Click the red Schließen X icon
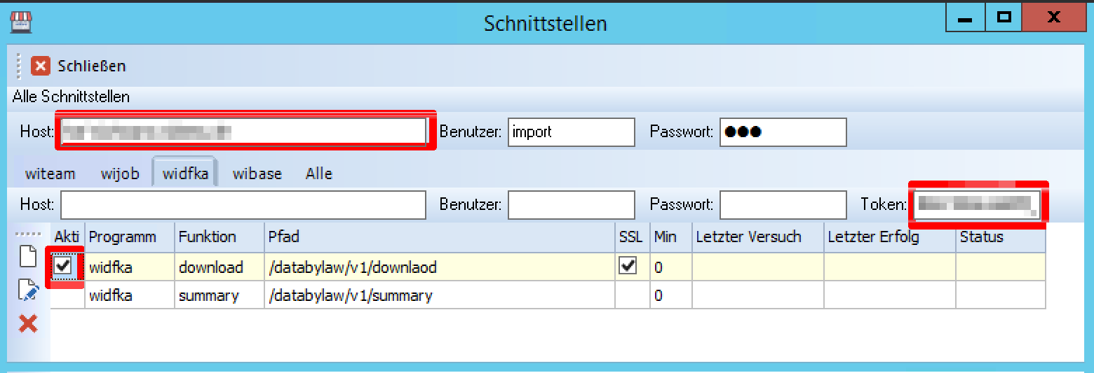1094x373 pixels. coord(41,66)
